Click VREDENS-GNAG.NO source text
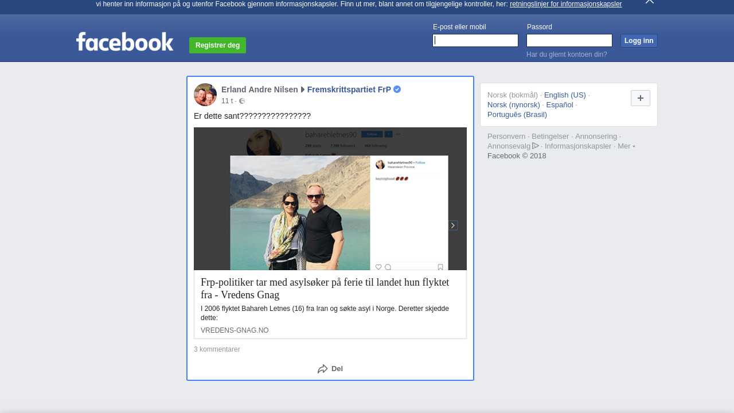 click(235, 330)
